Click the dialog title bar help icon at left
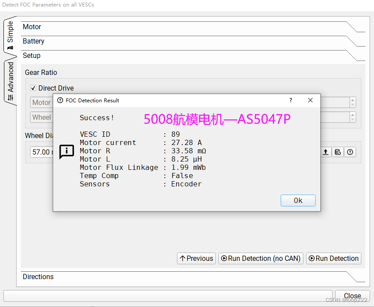374x307 pixels. 60,100
